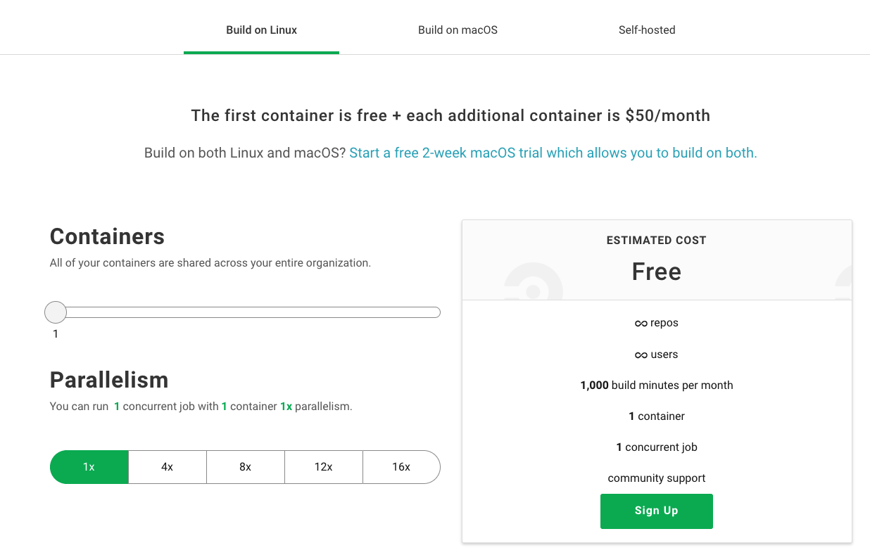Click the infinity icon beside repos
The height and width of the screenshot is (555, 870).
[641, 324]
